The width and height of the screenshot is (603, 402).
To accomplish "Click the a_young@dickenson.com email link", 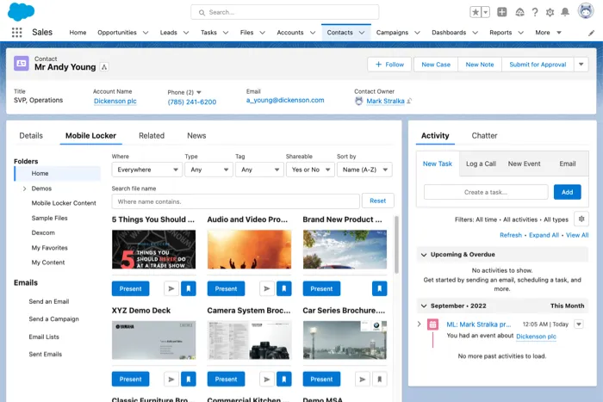I will tap(285, 101).
